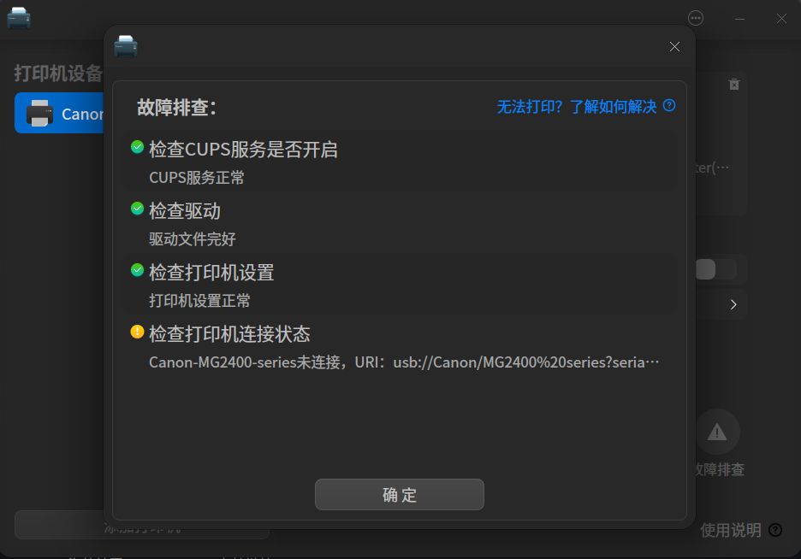This screenshot has height=559, width=801.
Task: Click the Print Manager app icon in the title bar
Action: coord(19,18)
